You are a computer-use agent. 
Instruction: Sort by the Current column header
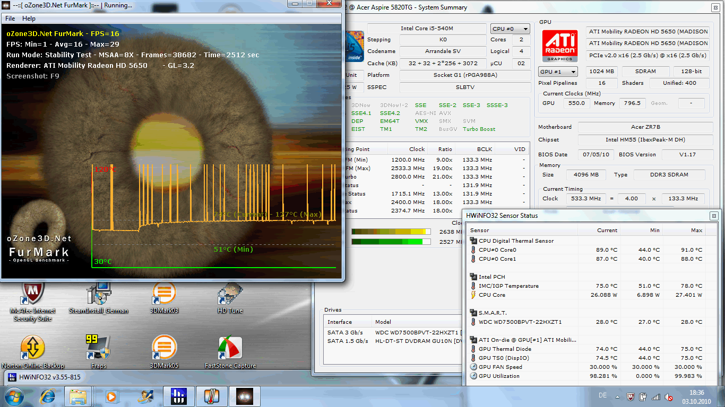599,231
